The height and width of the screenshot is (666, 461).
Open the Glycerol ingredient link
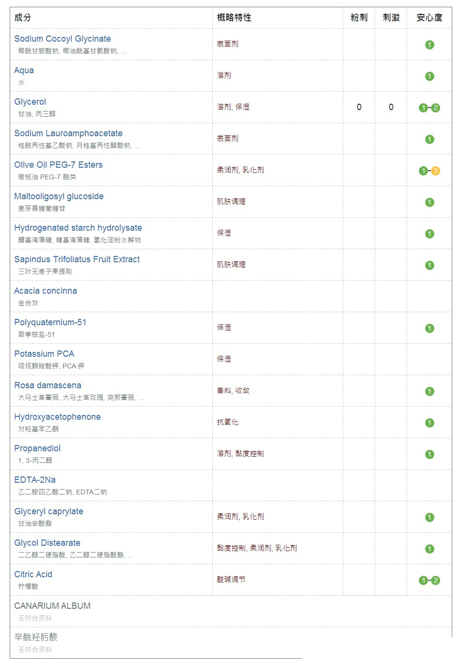point(30,102)
